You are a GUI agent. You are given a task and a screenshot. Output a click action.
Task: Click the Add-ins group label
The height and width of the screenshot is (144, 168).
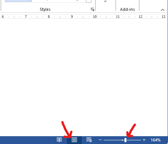click(x=127, y=9)
